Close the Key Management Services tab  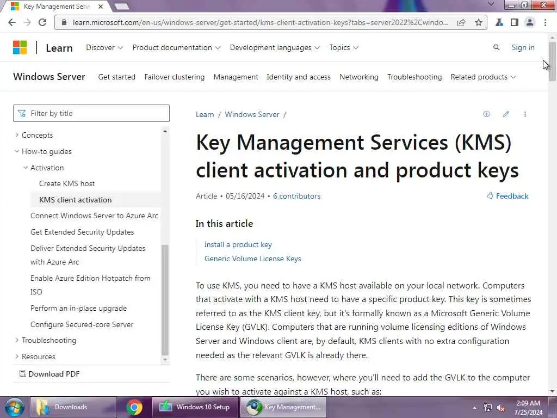[x=101, y=7]
